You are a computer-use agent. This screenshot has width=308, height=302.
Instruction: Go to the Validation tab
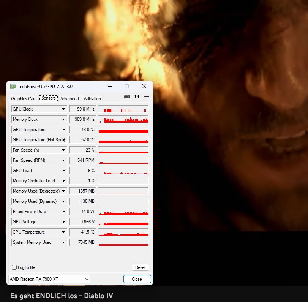tap(92, 99)
